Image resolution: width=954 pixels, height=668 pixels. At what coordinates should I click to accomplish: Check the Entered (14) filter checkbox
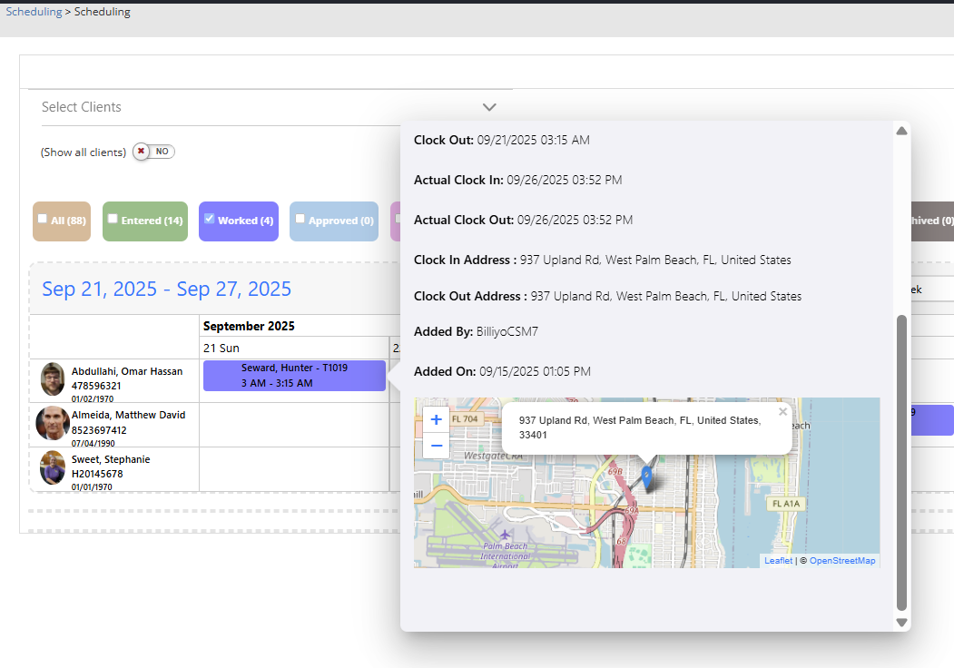(x=113, y=219)
